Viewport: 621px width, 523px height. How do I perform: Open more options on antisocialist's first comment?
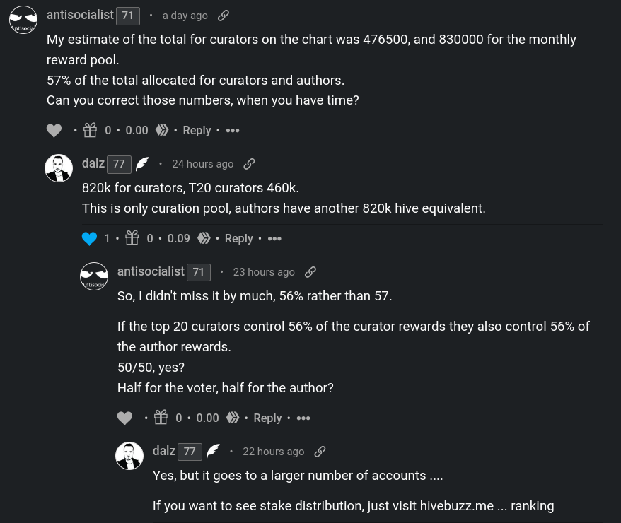(x=233, y=130)
